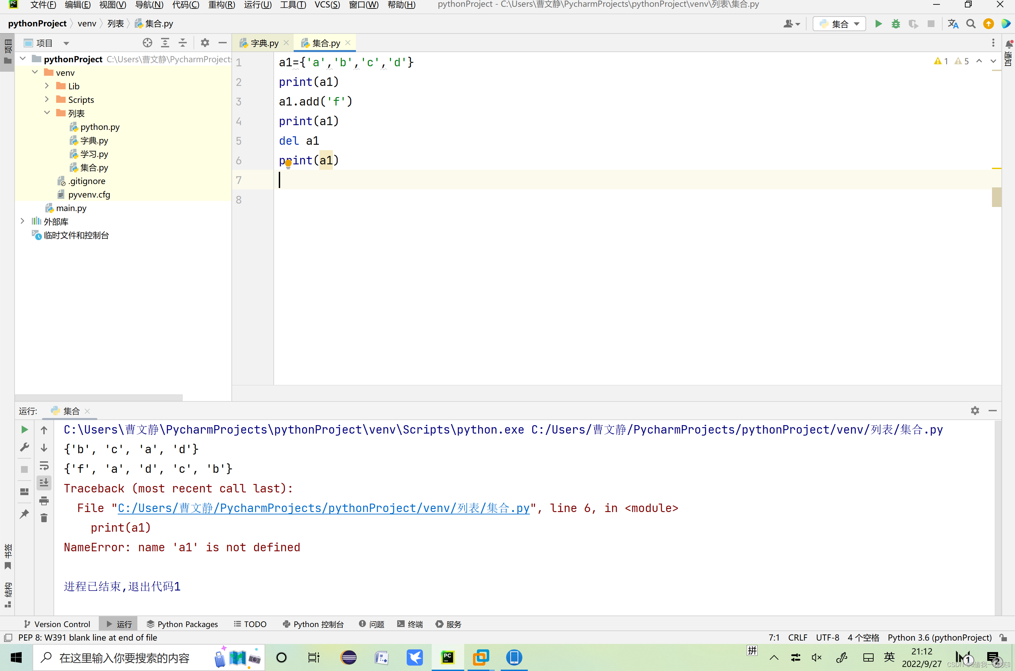Screen dimensions: 1015x671
Task: Open Windows Start menu
Action: (16, 658)
